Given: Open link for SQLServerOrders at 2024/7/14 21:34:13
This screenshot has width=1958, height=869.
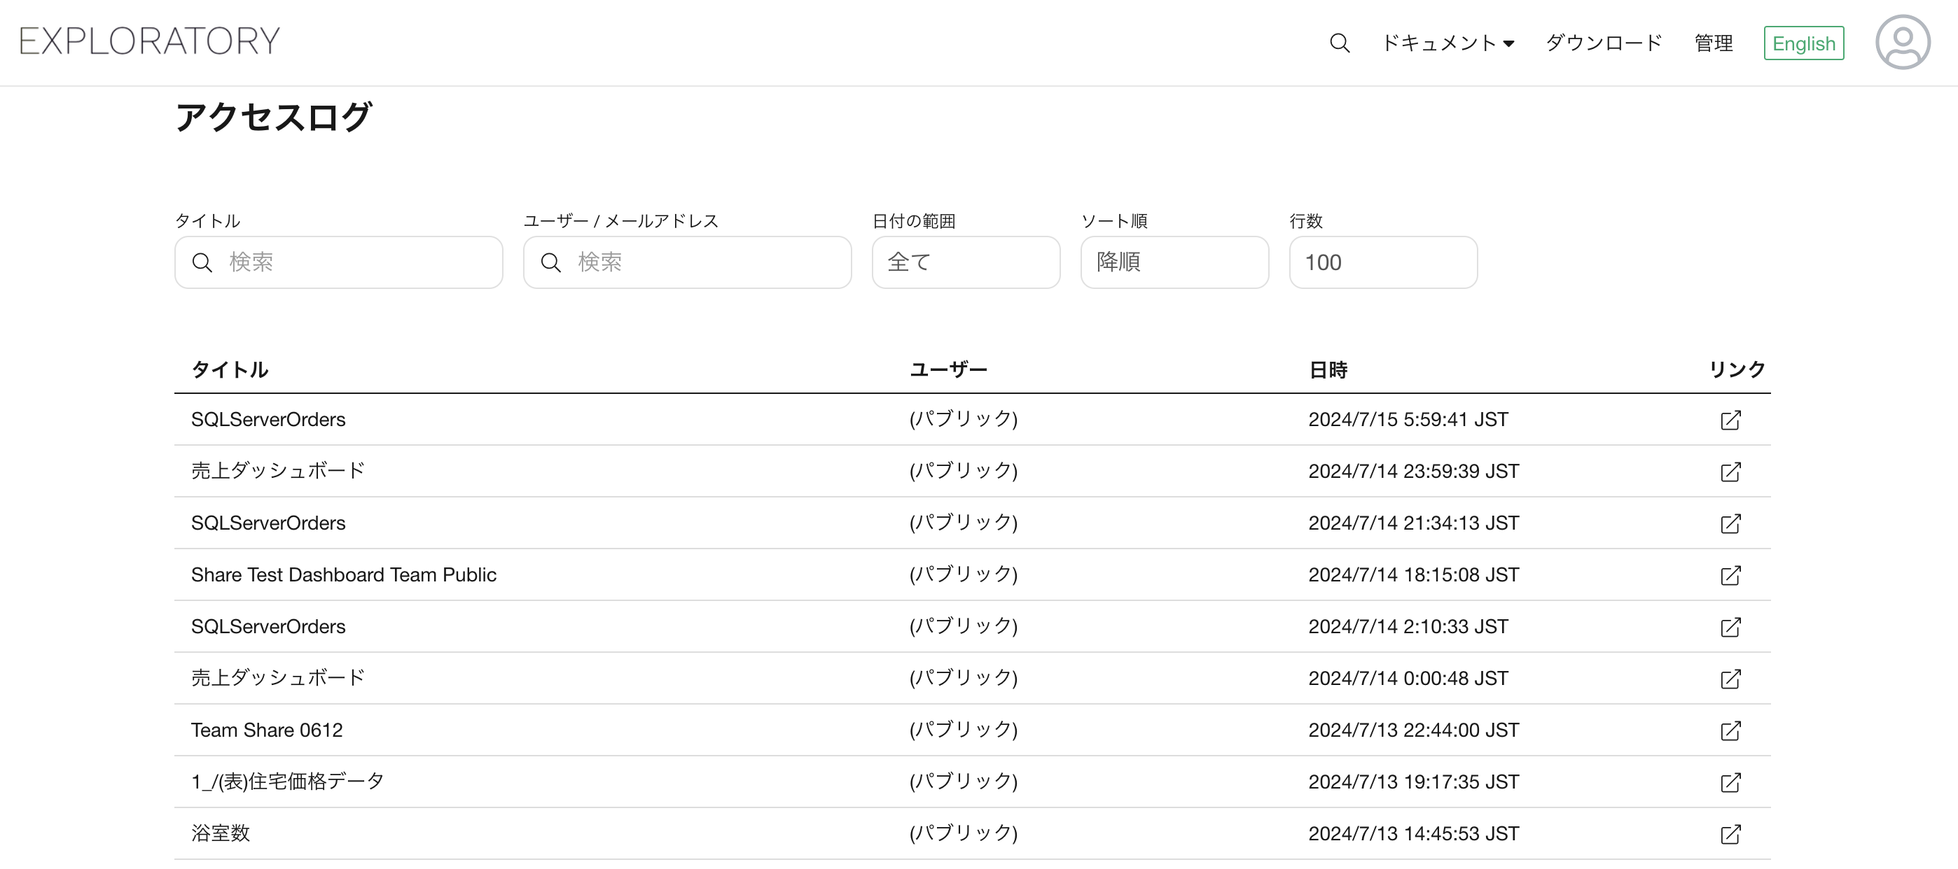Looking at the screenshot, I should 1730,523.
